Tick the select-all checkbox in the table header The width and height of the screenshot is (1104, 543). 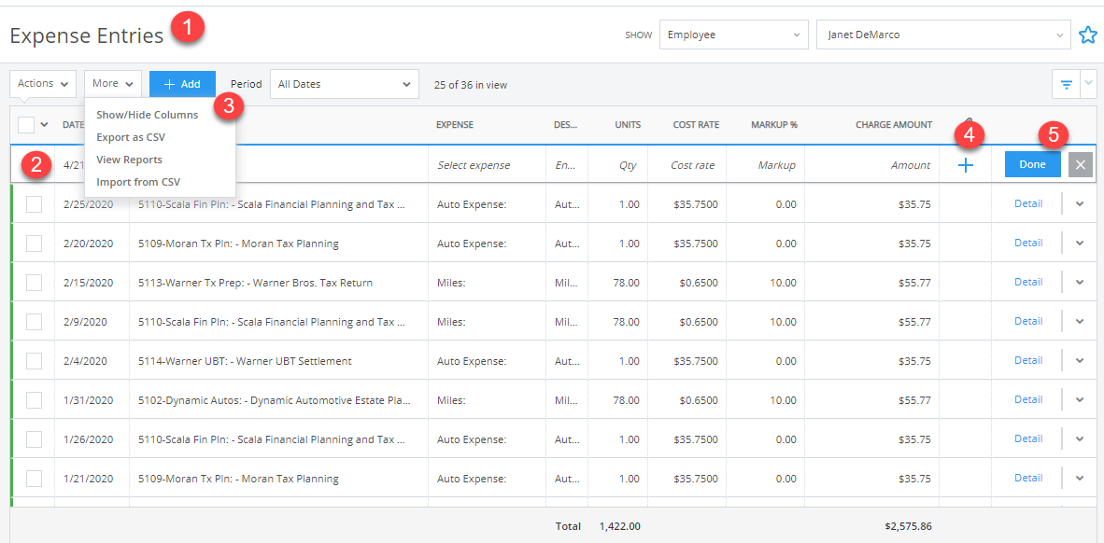click(x=26, y=124)
